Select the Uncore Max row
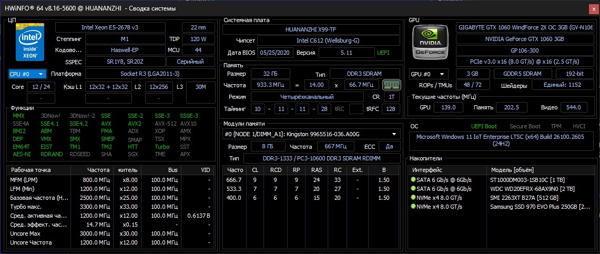 click(111, 233)
